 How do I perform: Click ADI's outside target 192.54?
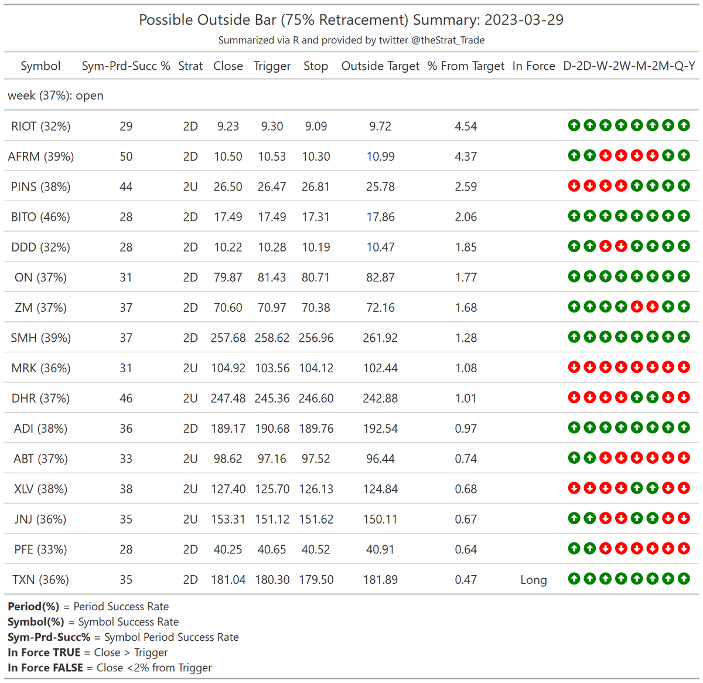coord(380,429)
